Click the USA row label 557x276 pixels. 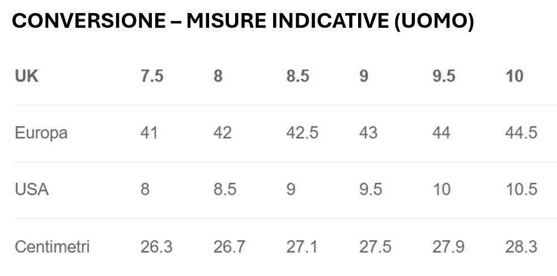32,189
